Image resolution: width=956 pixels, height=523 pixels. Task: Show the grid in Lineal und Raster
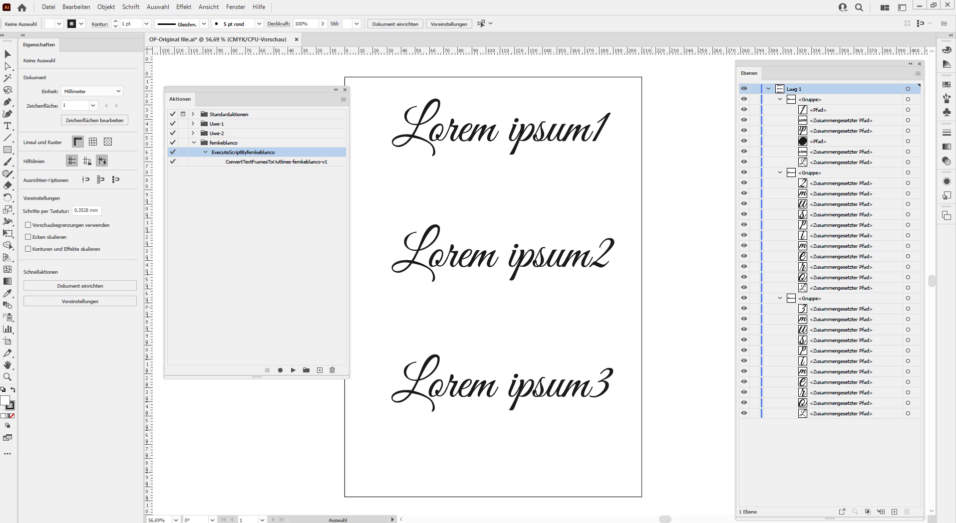[x=93, y=142]
